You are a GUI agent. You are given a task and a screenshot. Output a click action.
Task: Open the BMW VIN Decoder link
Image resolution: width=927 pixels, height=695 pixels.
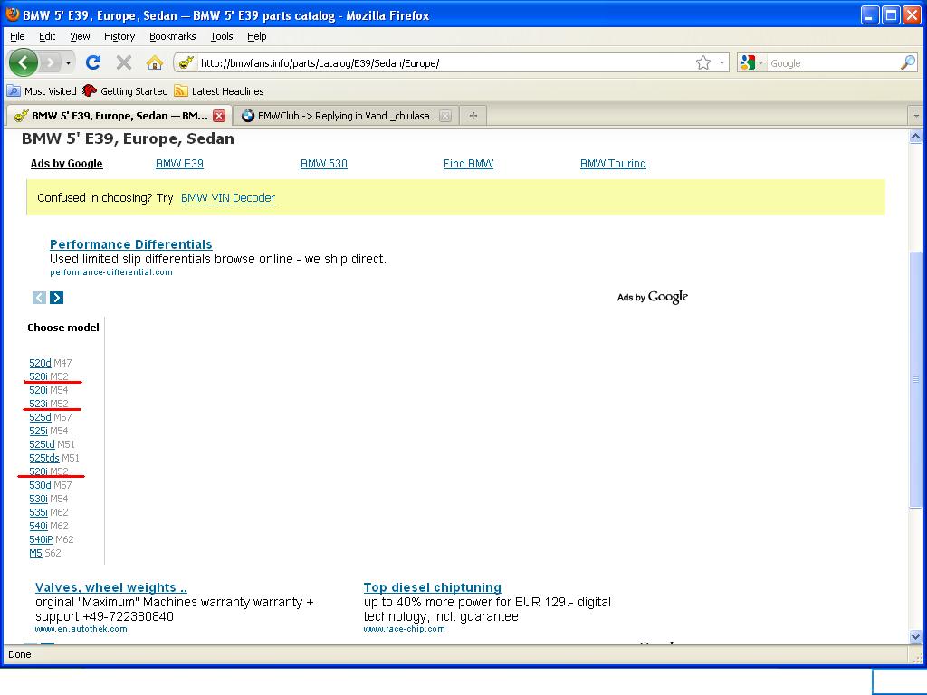[x=227, y=198]
